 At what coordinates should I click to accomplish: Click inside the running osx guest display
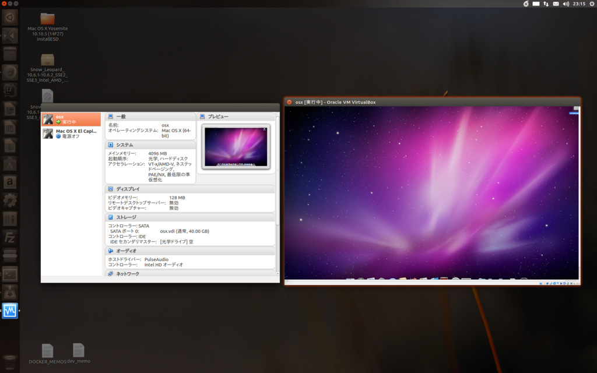(432, 193)
